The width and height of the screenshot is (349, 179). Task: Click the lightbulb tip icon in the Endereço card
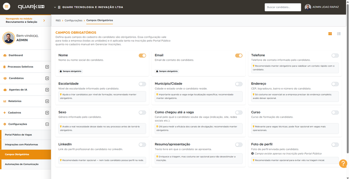pos(253,94)
